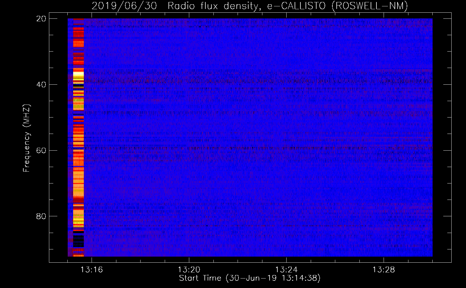Click the '13:24' time axis label
466x288 pixels.
[286, 270]
